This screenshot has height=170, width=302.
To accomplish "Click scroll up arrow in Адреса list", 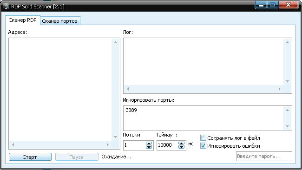I will point(115,42).
